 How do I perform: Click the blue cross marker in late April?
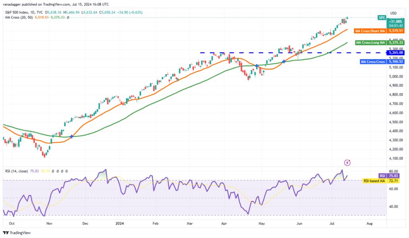[x=257, y=66]
